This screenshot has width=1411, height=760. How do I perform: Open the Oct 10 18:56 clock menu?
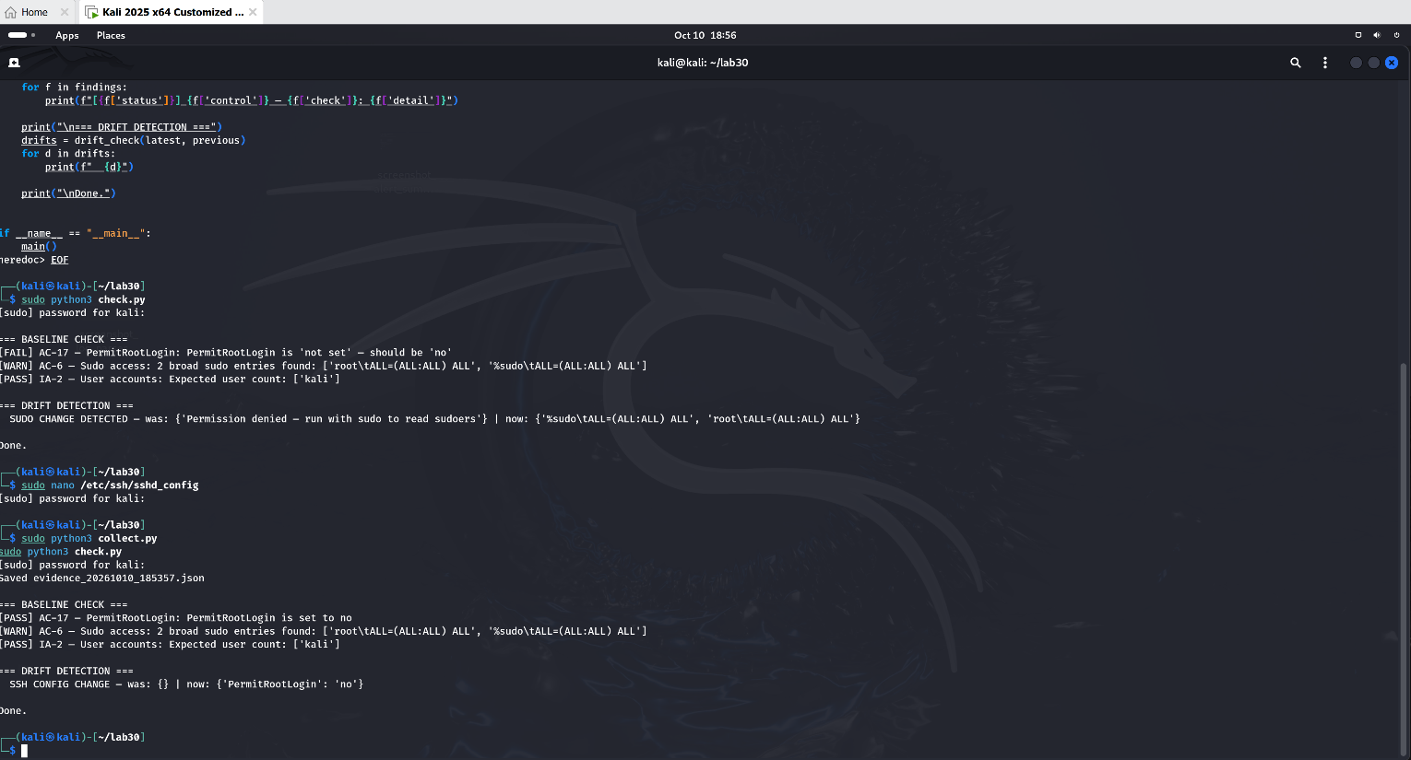[x=705, y=35]
